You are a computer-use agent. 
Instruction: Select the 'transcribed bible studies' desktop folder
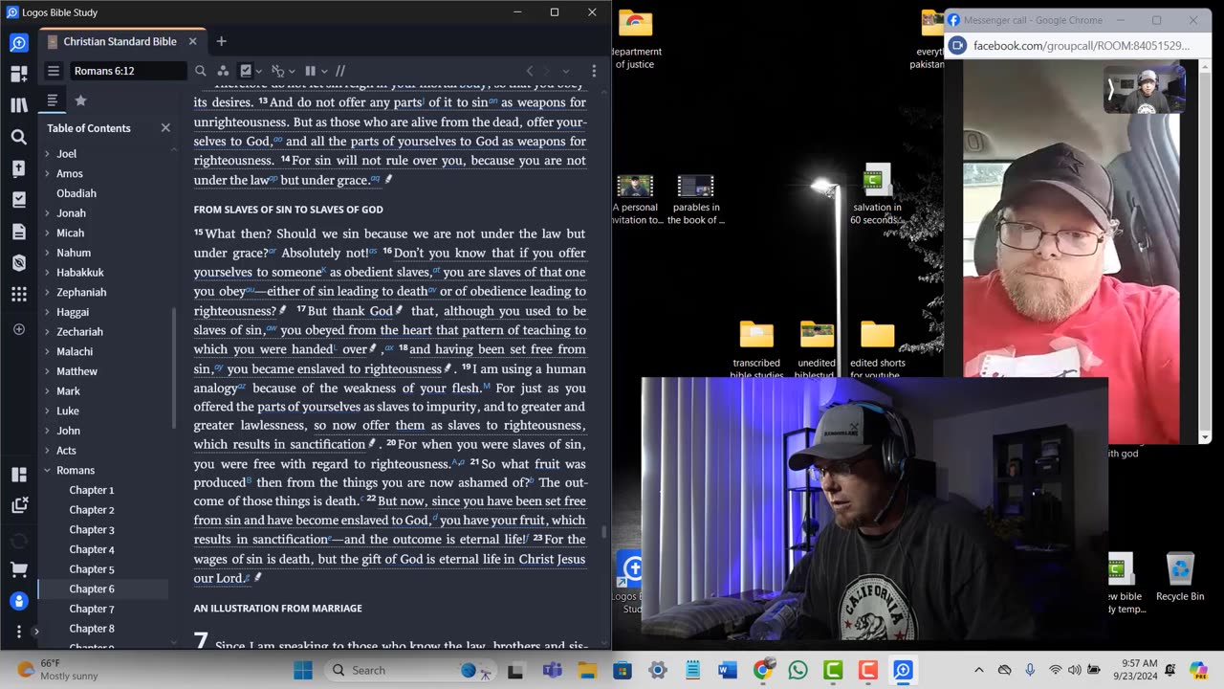(x=755, y=349)
